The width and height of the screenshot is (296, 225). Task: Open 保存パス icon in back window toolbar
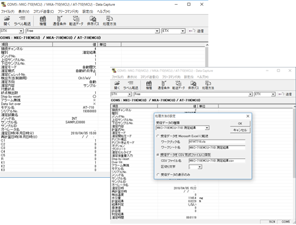pos(93,21)
